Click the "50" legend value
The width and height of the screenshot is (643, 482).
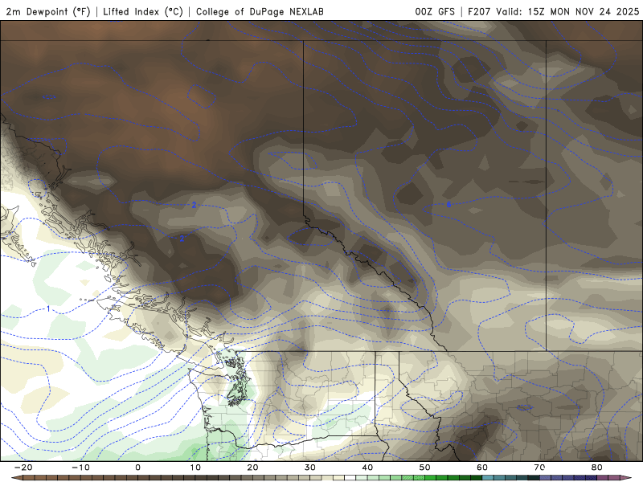coord(425,468)
